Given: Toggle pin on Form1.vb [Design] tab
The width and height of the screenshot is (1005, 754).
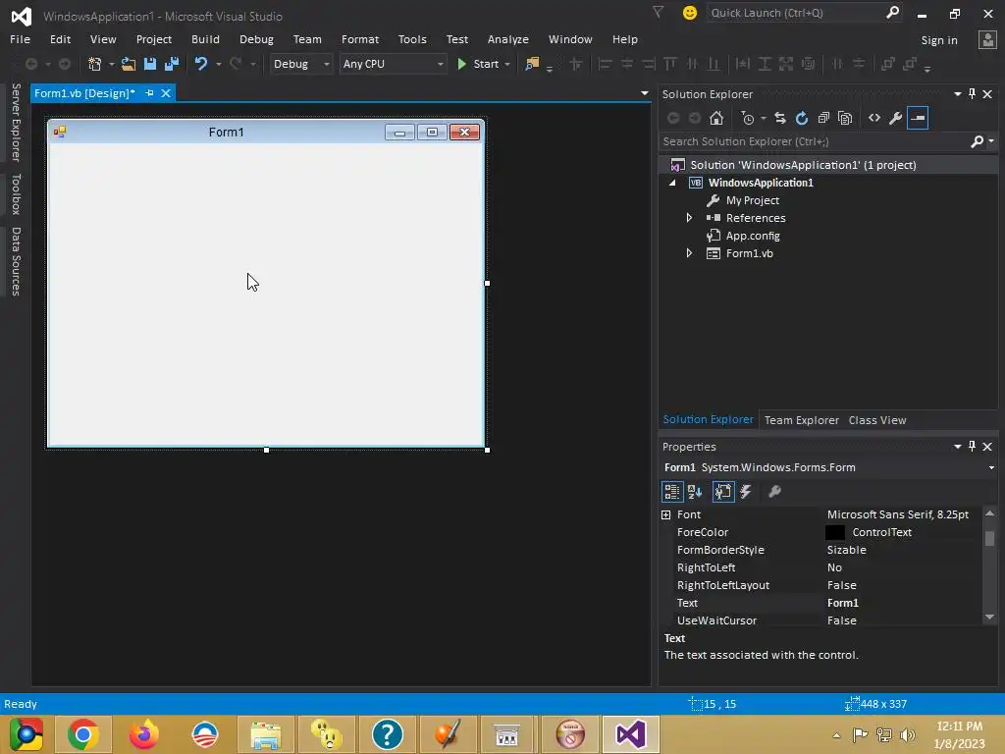Looking at the screenshot, I should tap(149, 93).
